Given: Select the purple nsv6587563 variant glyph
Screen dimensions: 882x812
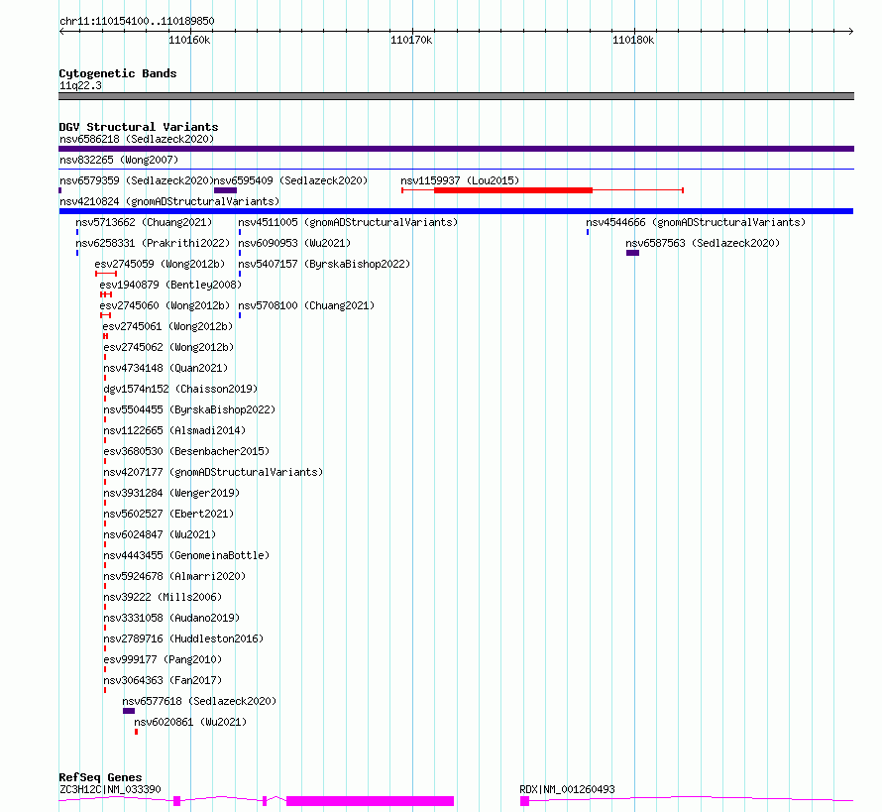Looking at the screenshot, I should tap(633, 253).
